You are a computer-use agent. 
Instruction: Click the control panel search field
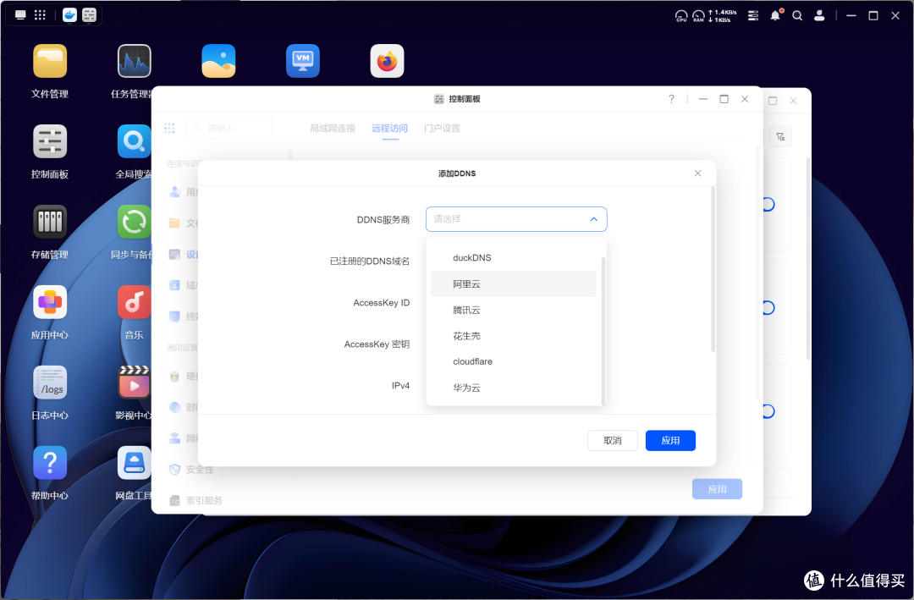(x=228, y=128)
